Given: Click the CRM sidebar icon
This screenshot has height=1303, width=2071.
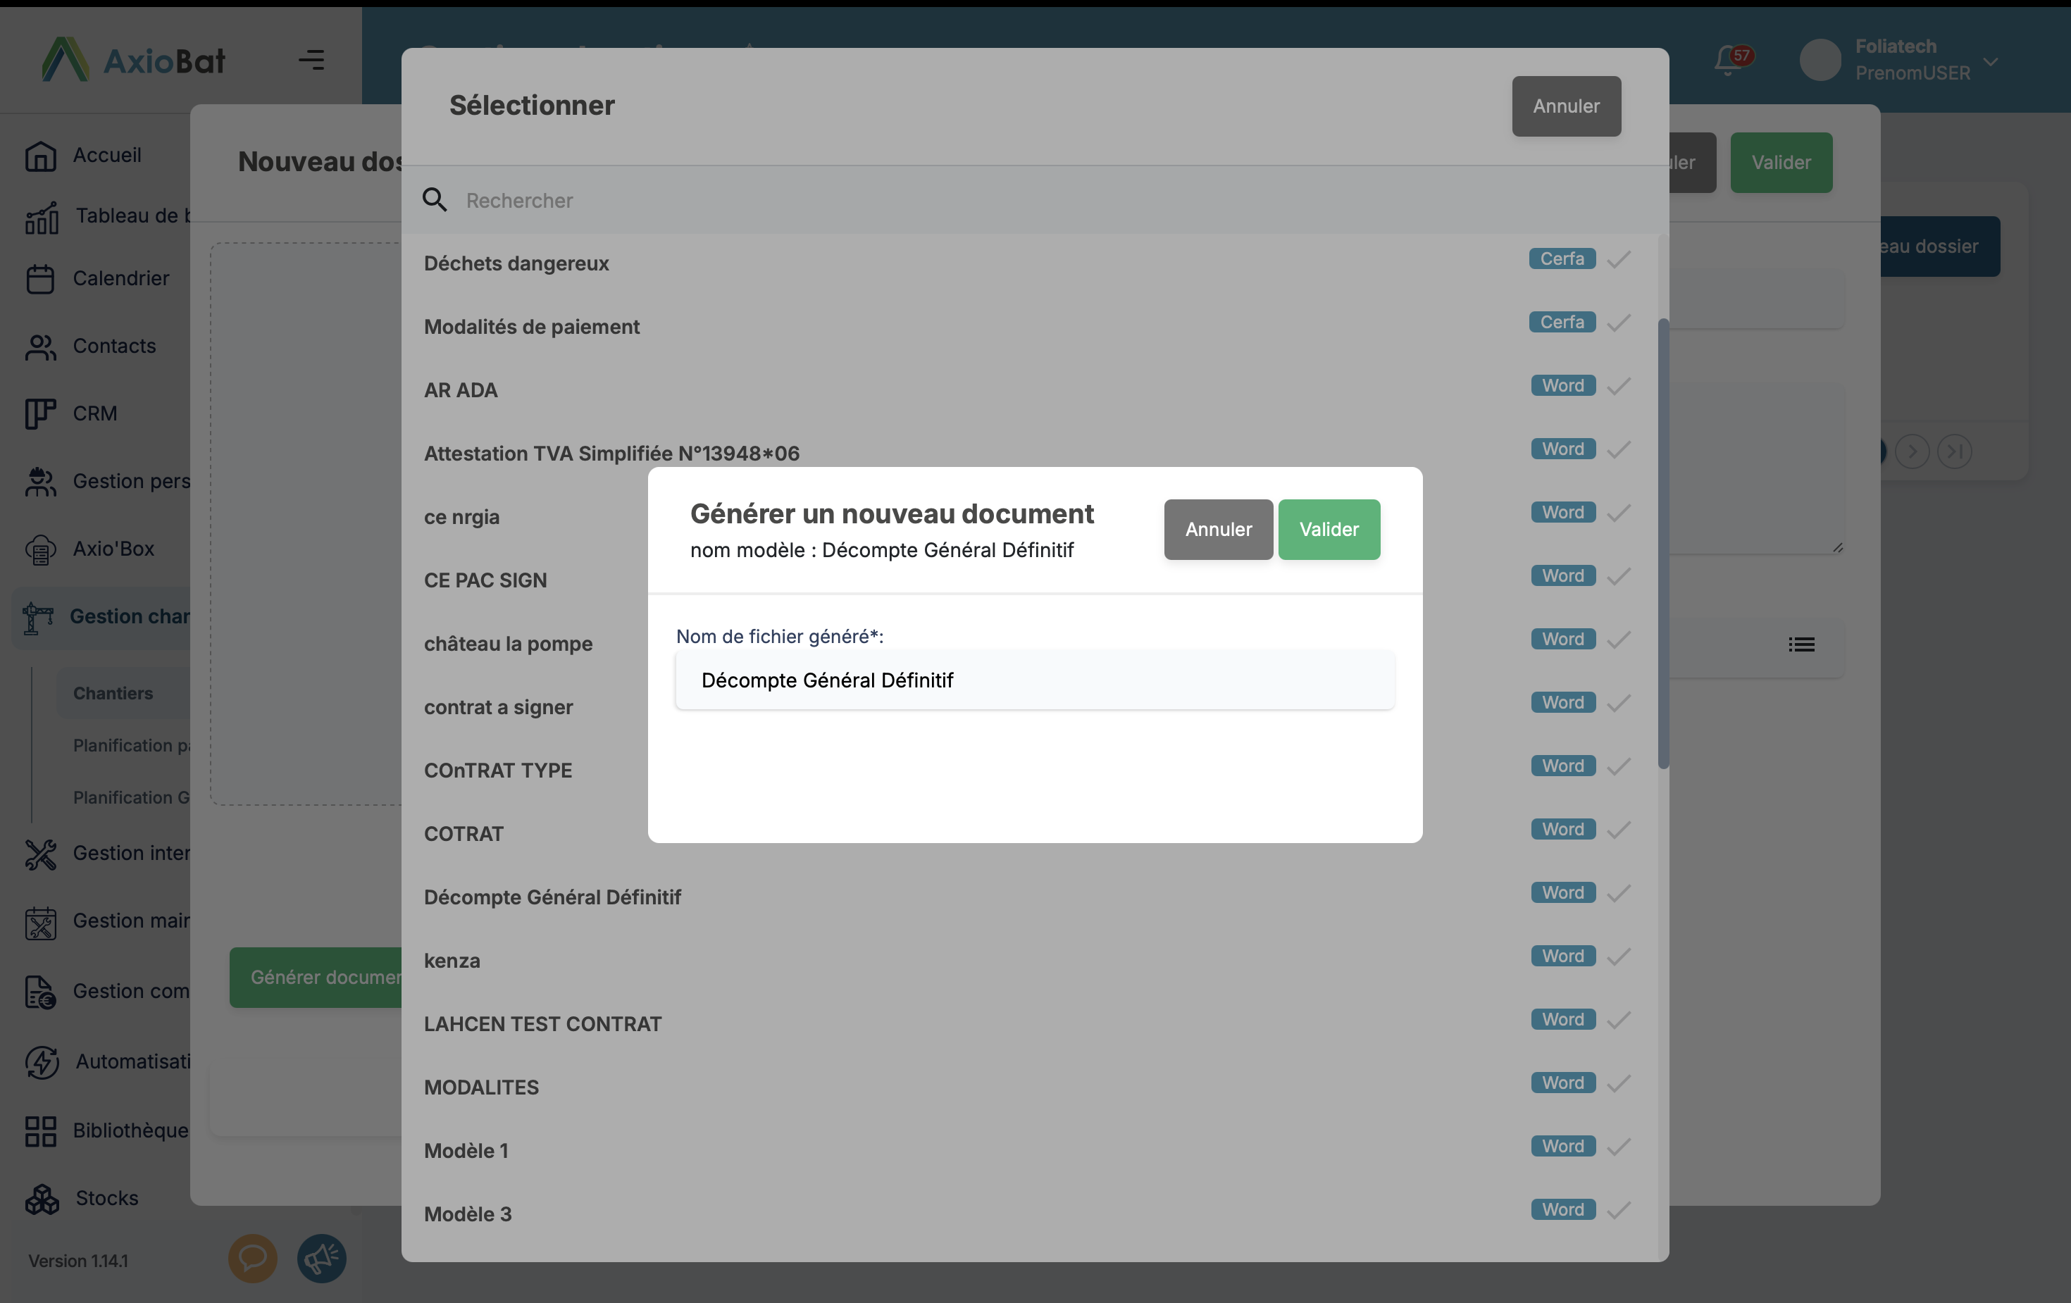Looking at the screenshot, I should click(x=40, y=413).
